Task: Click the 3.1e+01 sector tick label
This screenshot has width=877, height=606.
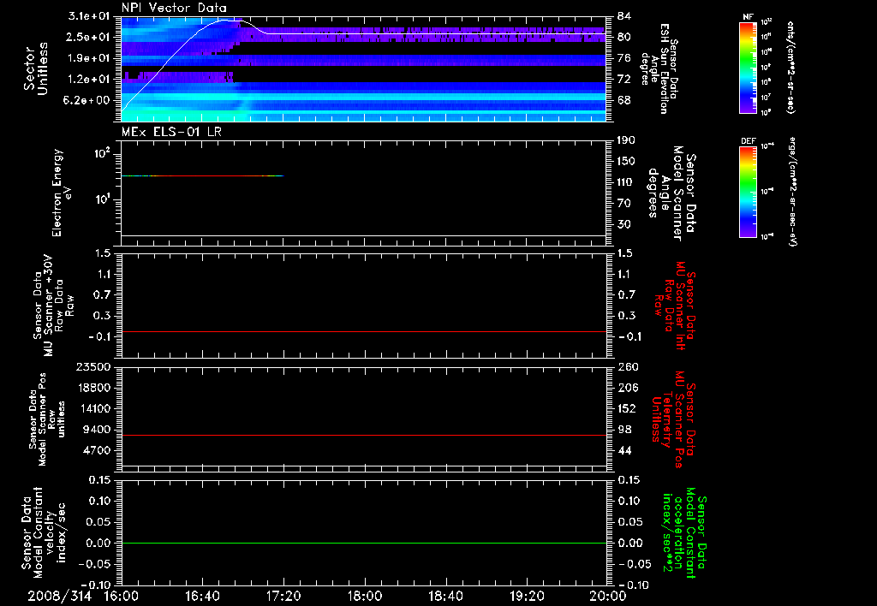Action: [x=88, y=16]
